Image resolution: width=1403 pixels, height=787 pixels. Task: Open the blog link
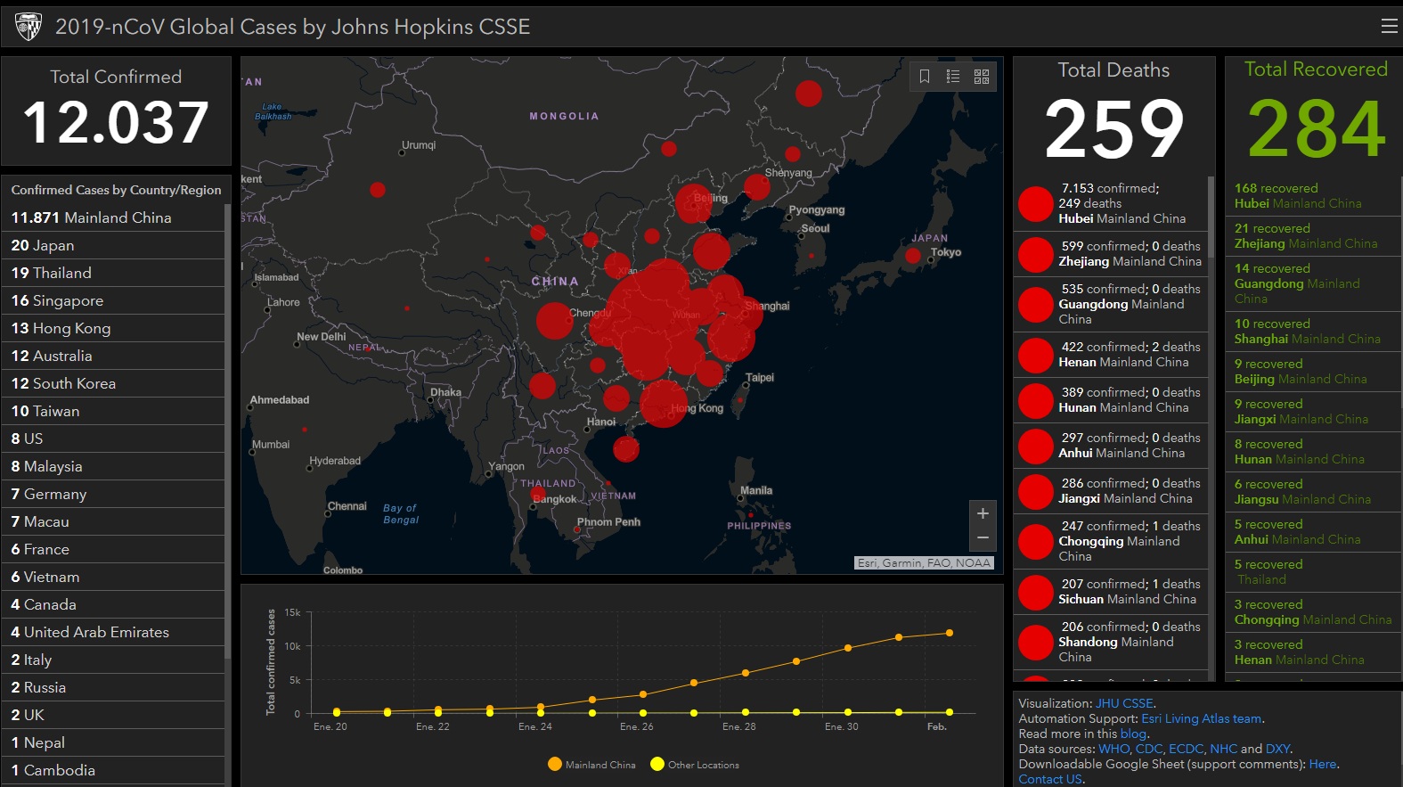tap(1133, 734)
